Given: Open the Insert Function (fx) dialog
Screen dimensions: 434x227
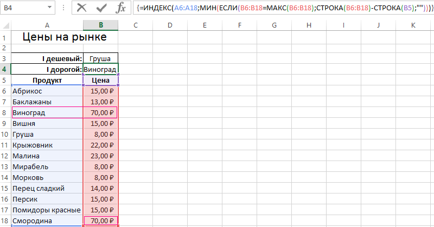Looking at the screenshot, I should point(122,8).
